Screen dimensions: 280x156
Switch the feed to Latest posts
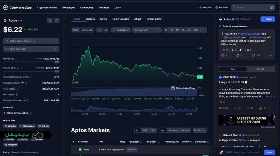(x=260, y=69)
